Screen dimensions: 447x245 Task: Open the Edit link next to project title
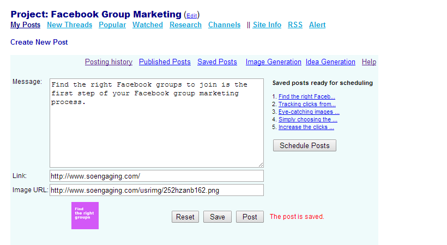pos(191,16)
